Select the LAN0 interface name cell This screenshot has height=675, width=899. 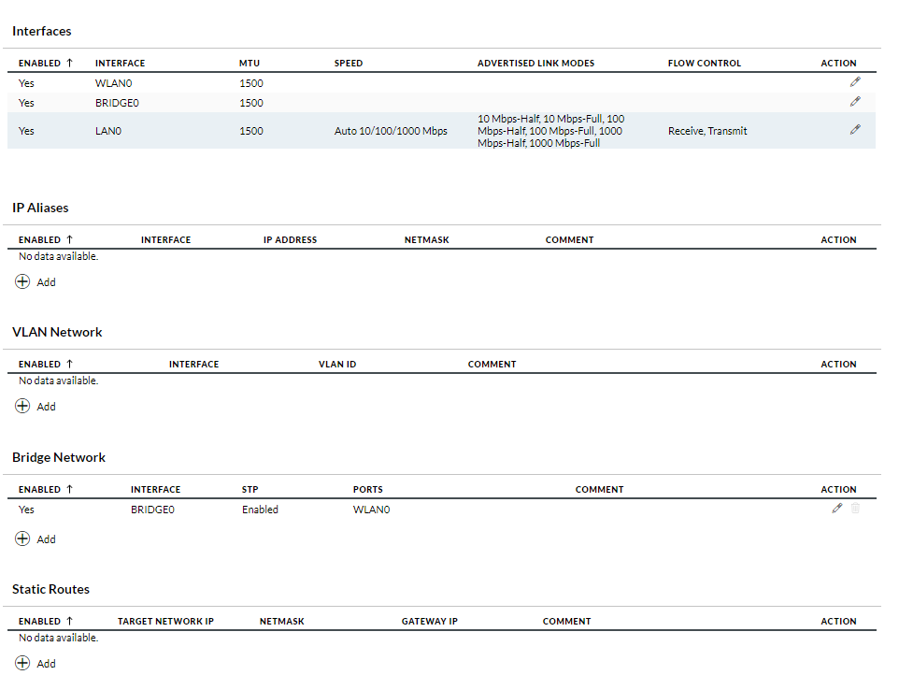pyautogui.click(x=108, y=131)
